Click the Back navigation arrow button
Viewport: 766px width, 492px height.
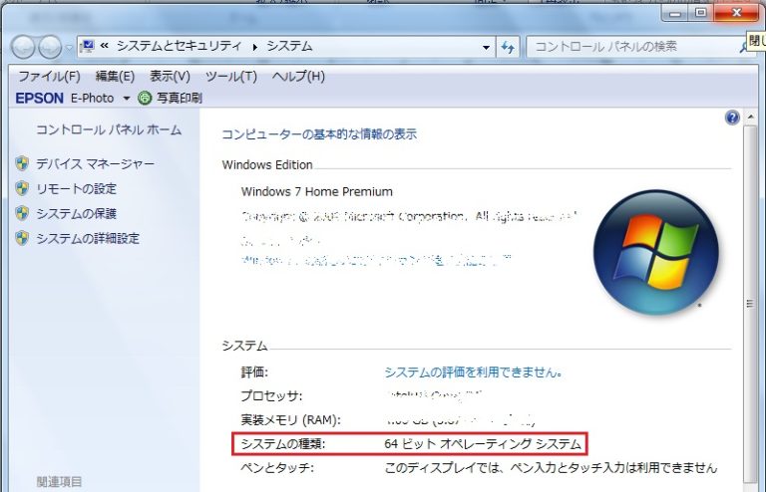tap(23, 47)
